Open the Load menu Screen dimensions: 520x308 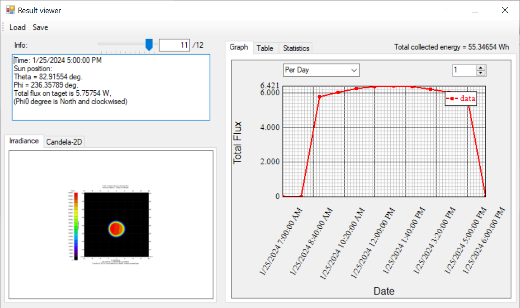point(17,27)
